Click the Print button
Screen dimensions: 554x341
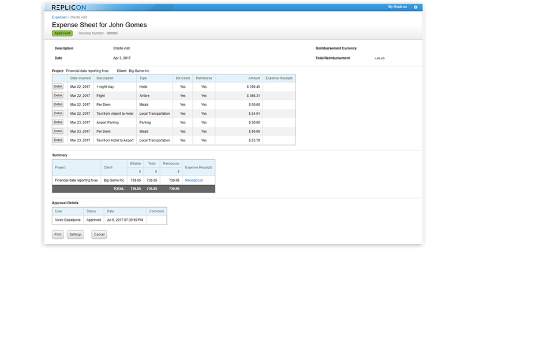[x=58, y=234]
